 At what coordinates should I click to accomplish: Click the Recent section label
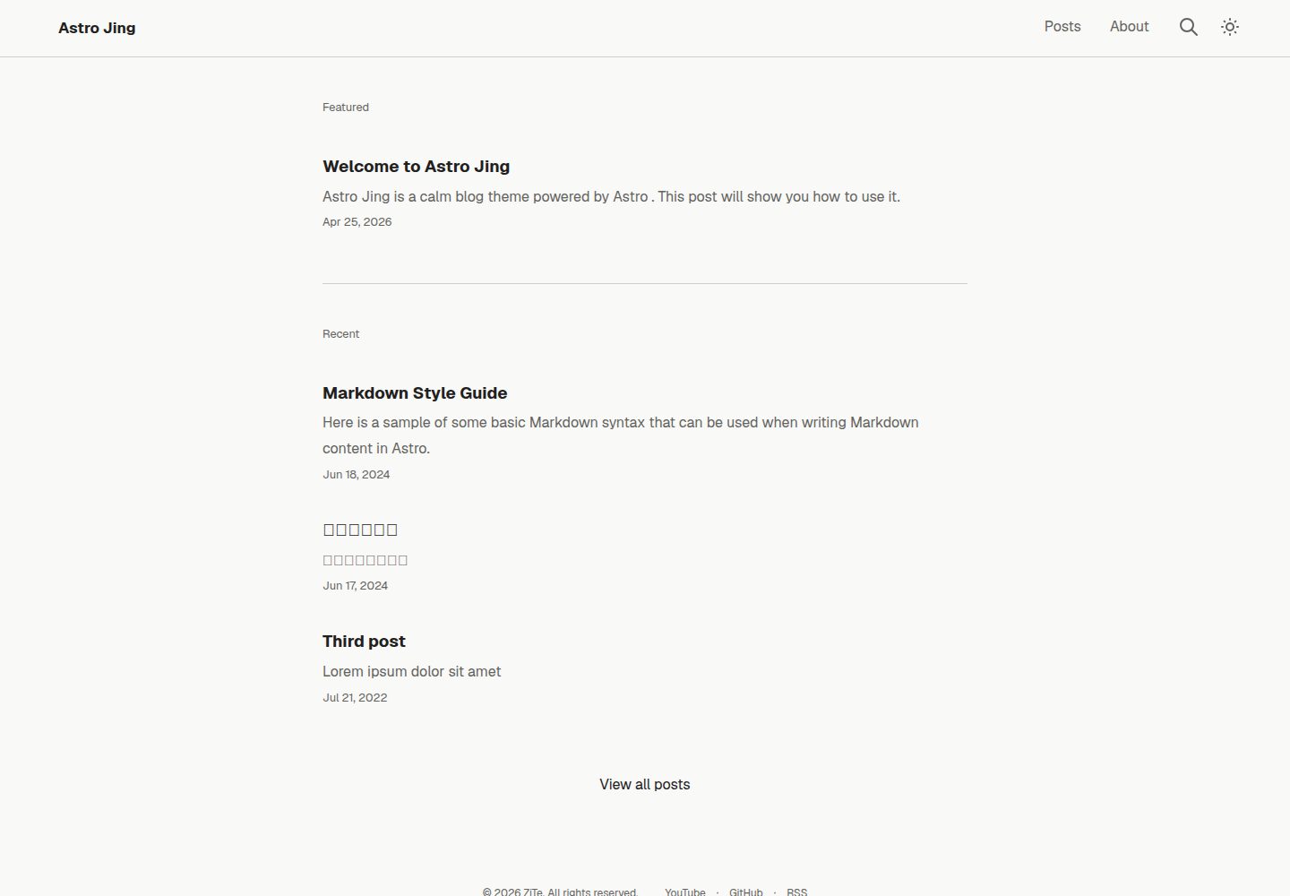[x=340, y=334]
